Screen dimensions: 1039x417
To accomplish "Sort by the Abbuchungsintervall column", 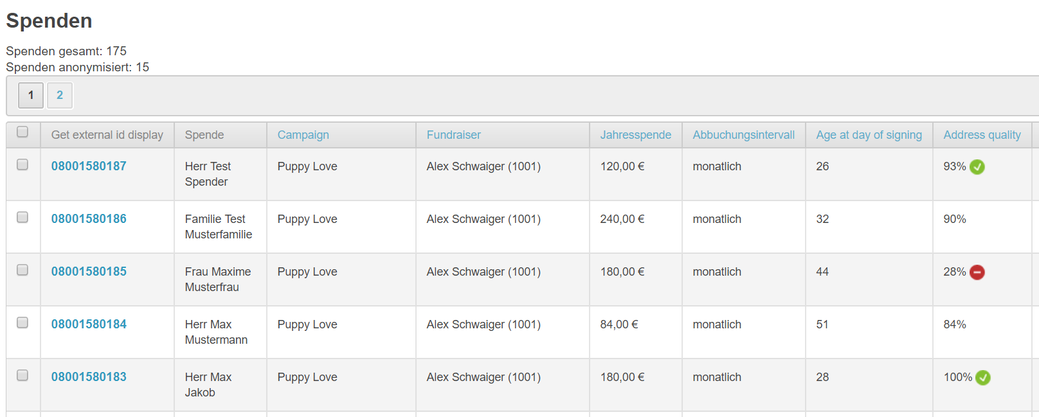I will click(x=743, y=135).
